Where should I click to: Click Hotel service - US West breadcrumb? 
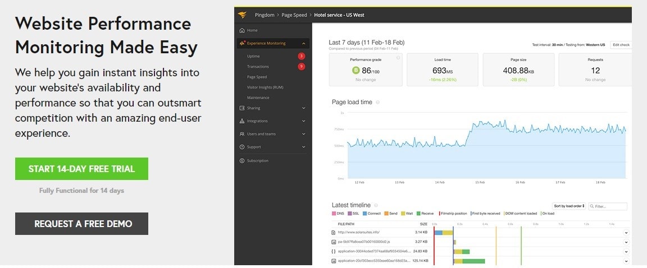pos(339,15)
